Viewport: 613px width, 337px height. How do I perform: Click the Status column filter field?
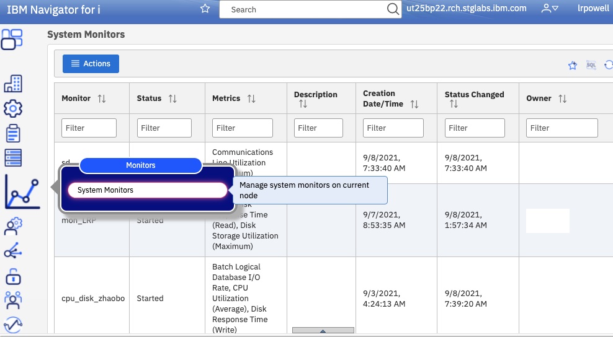tap(164, 128)
